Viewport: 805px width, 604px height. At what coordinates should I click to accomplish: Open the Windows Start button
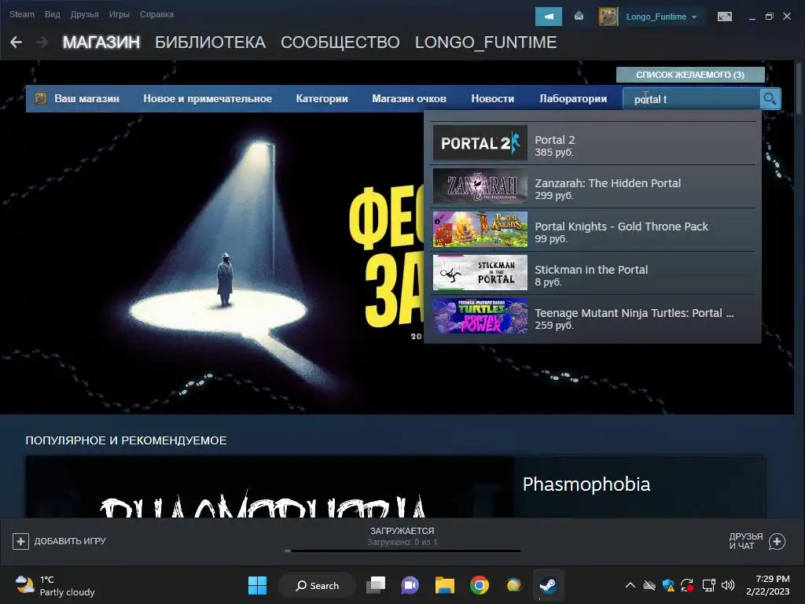click(x=257, y=585)
